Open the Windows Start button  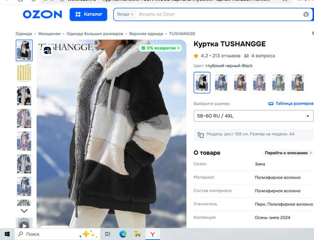pyautogui.click(x=7, y=234)
